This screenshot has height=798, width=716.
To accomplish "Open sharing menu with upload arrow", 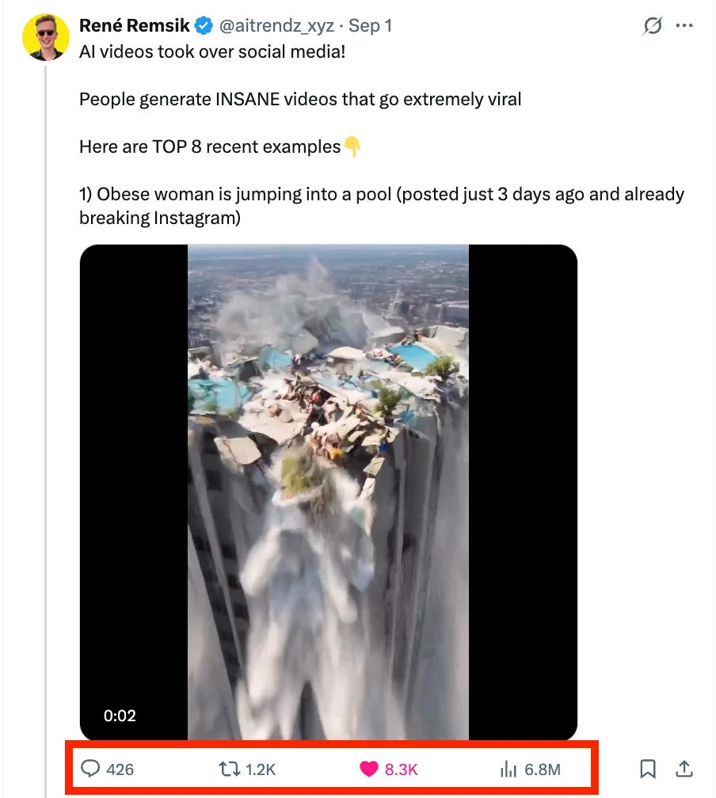I will (684, 769).
